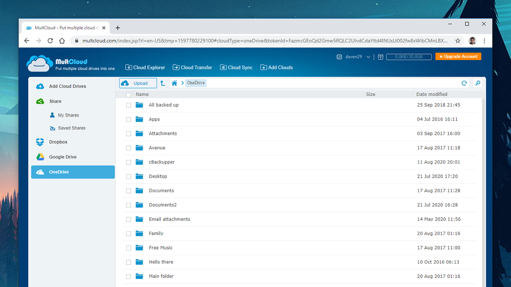Click the Upgrade Account button

[458, 57]
